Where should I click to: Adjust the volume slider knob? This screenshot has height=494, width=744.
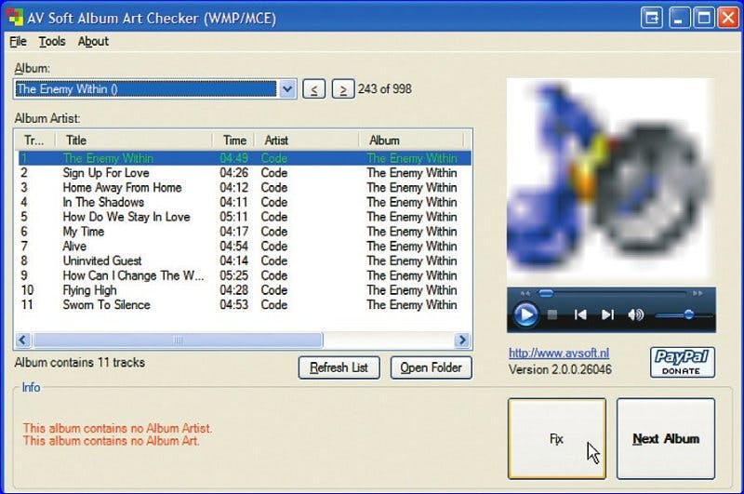(688, 314)
